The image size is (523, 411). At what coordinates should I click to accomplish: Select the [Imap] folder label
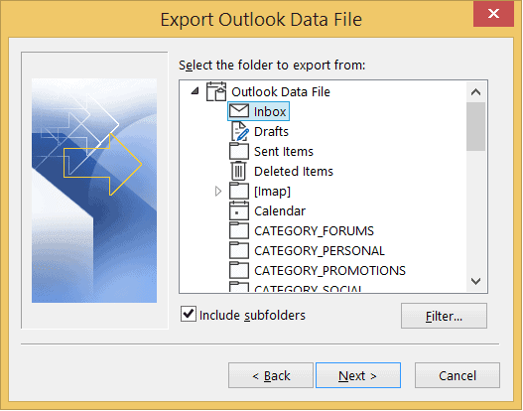(272, 192)
